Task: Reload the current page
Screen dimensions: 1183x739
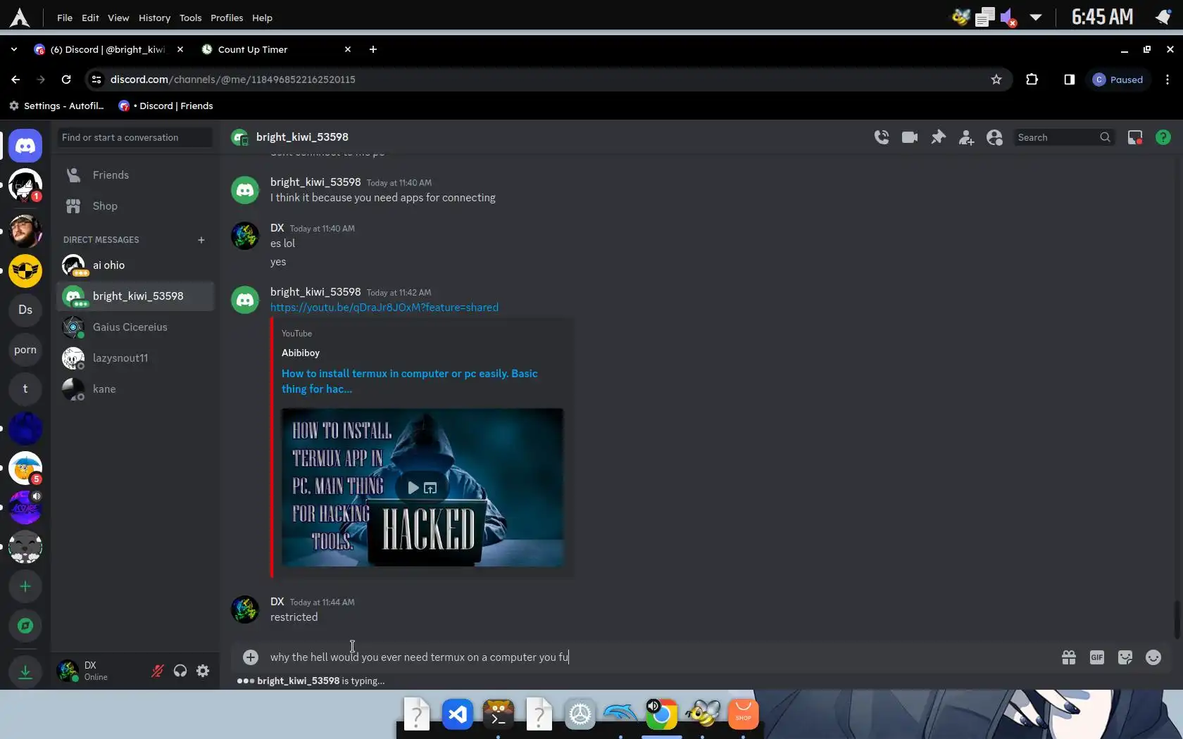Action: pos(66,80)
